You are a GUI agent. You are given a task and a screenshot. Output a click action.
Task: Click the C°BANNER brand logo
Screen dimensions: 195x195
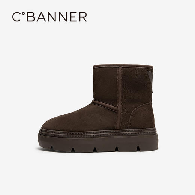49,17
